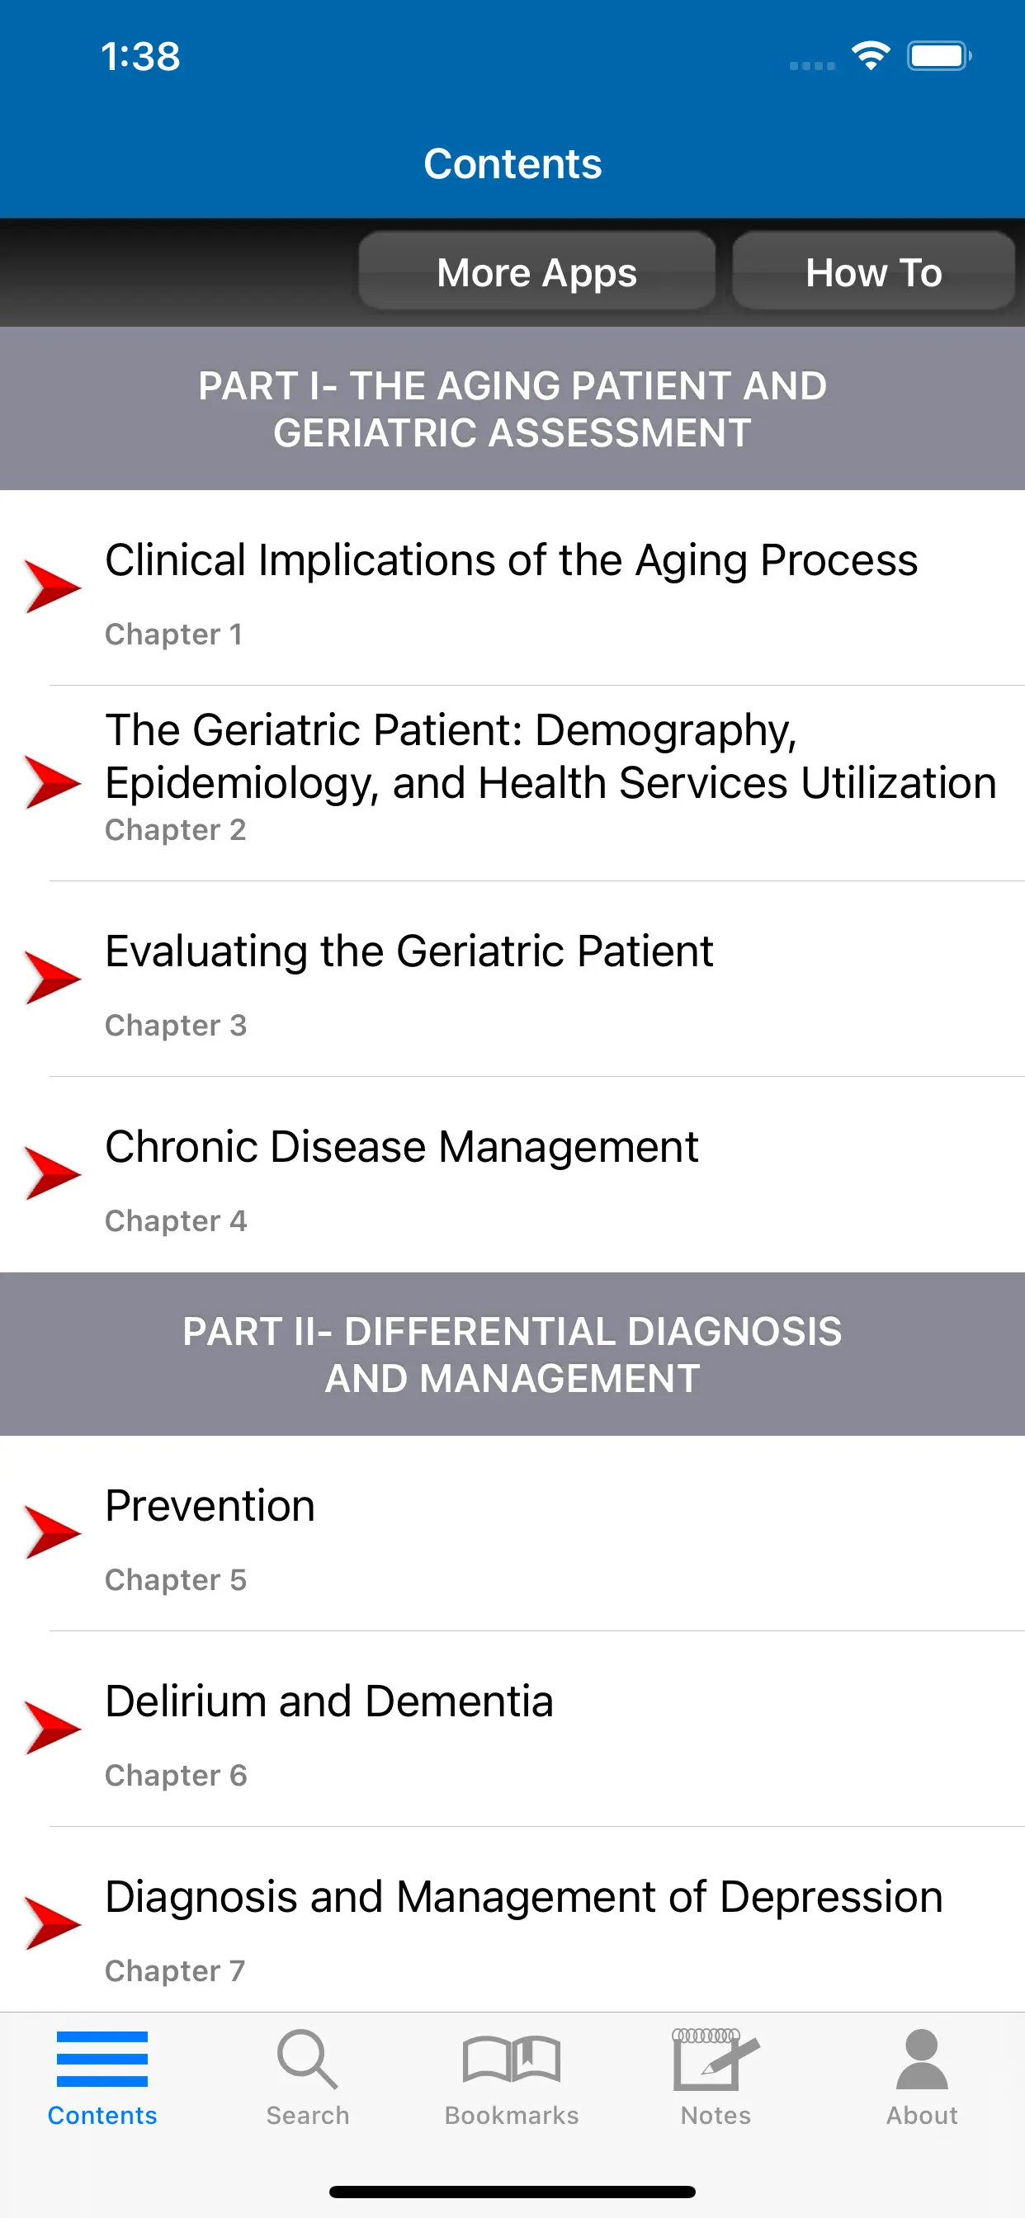
Task: Tap the battery indicator icon
Action: pyautogui.click(x=938, y=57)
